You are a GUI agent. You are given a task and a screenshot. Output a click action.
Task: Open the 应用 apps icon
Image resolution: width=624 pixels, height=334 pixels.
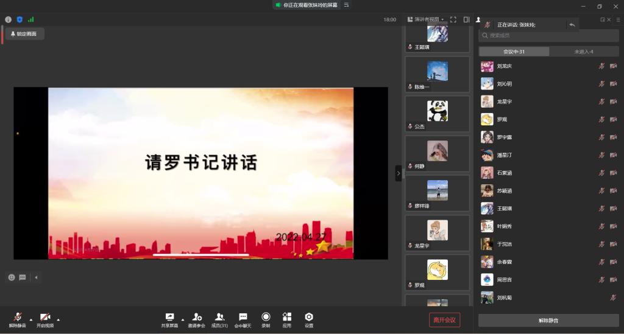[286, 317]
